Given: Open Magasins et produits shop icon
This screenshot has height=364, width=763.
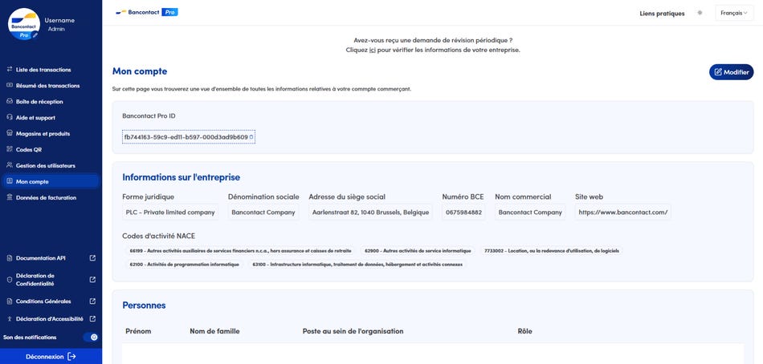Looking at the screenshot, I should click(x=10, y=134).
